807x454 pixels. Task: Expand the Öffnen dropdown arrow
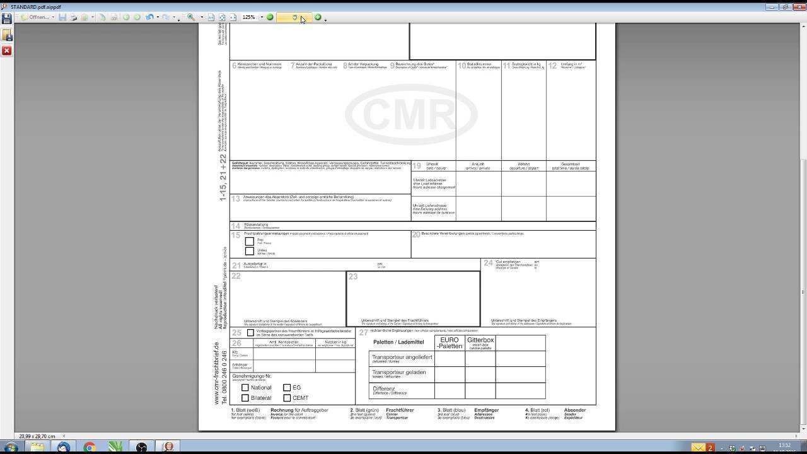pyautogui.click(x=53, y=18)
